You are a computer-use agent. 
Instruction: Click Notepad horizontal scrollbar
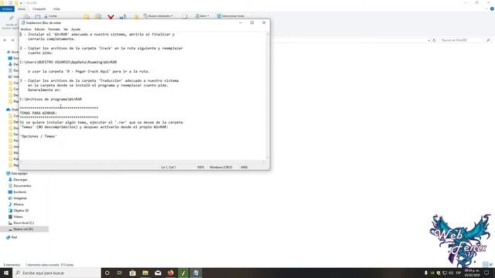[x=142, y=162]
